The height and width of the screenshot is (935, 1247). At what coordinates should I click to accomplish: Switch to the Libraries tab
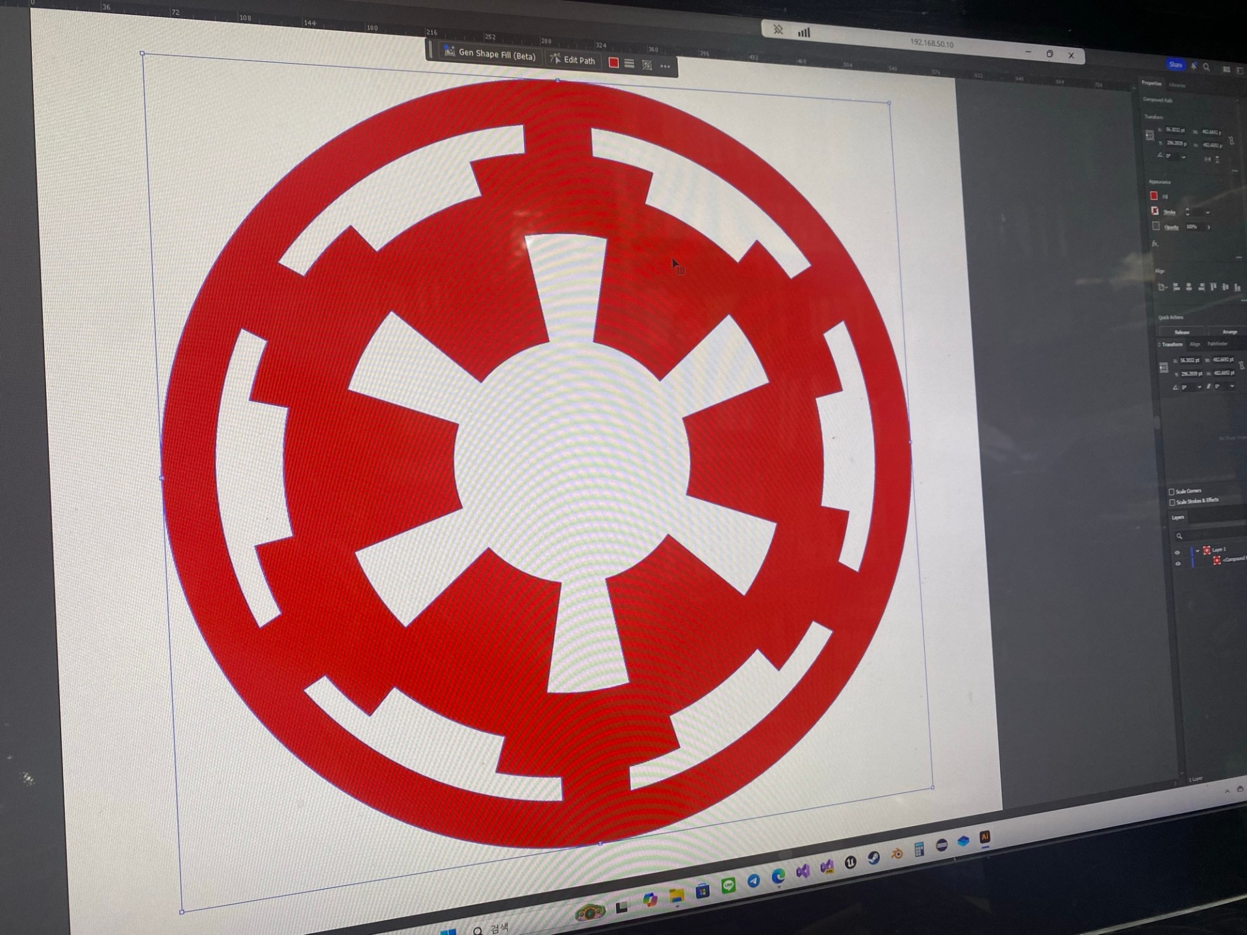pos(1177,85)
